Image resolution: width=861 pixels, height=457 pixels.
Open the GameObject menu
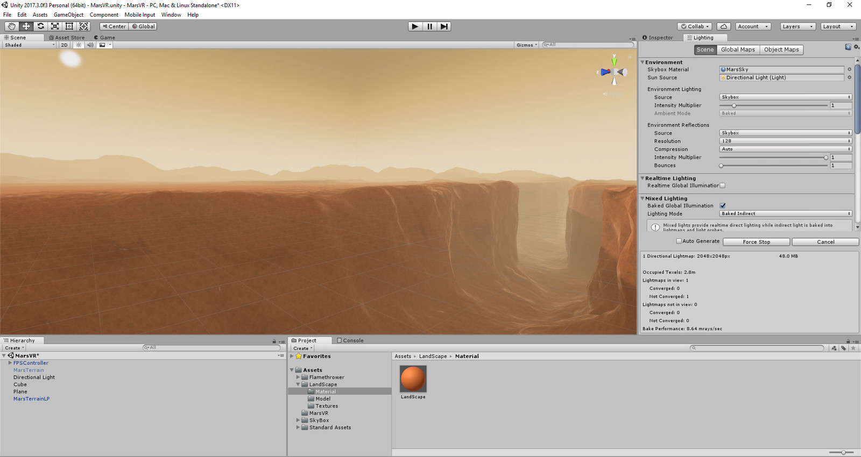(x=68, y=15)
